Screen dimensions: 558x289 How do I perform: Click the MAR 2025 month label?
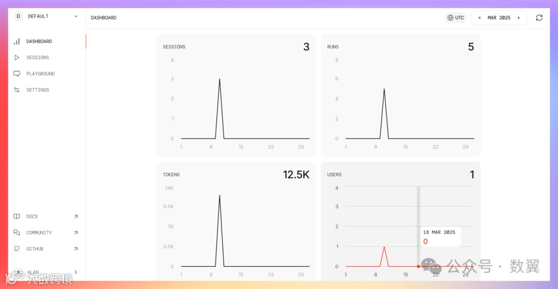point(499,18)
